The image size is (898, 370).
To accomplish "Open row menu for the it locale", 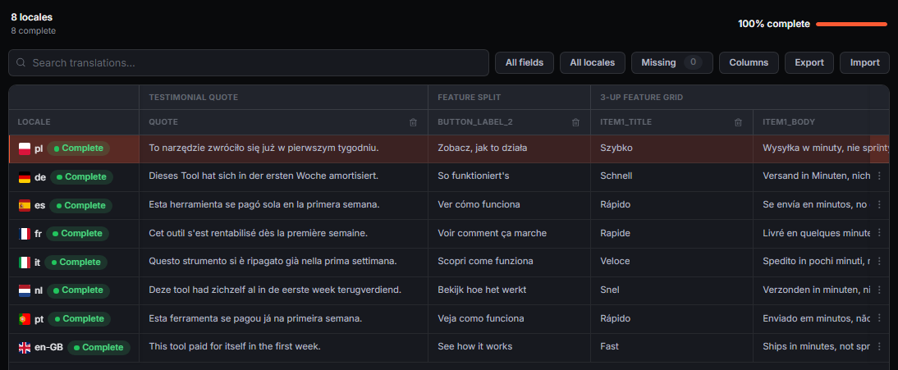I will 879,262.
